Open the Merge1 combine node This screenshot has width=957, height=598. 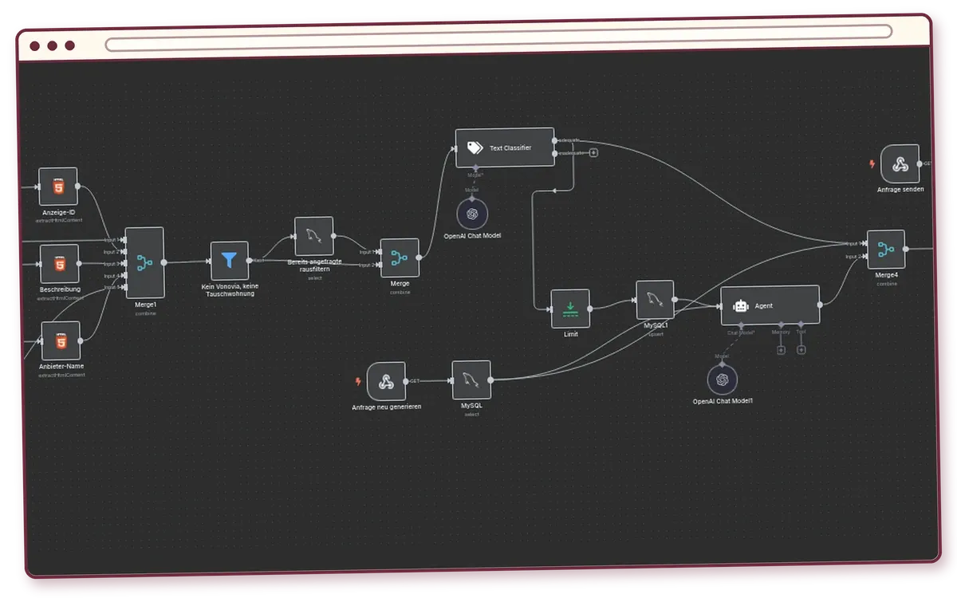(x=144, y=262)
